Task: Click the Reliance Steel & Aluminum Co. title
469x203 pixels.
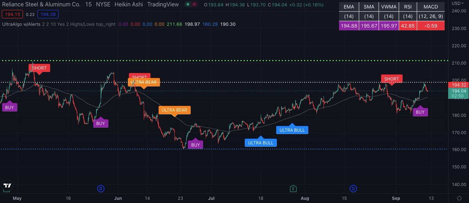Action: [41, 5]
